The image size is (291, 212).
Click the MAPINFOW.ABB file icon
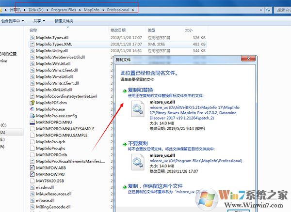coord(32,168)
